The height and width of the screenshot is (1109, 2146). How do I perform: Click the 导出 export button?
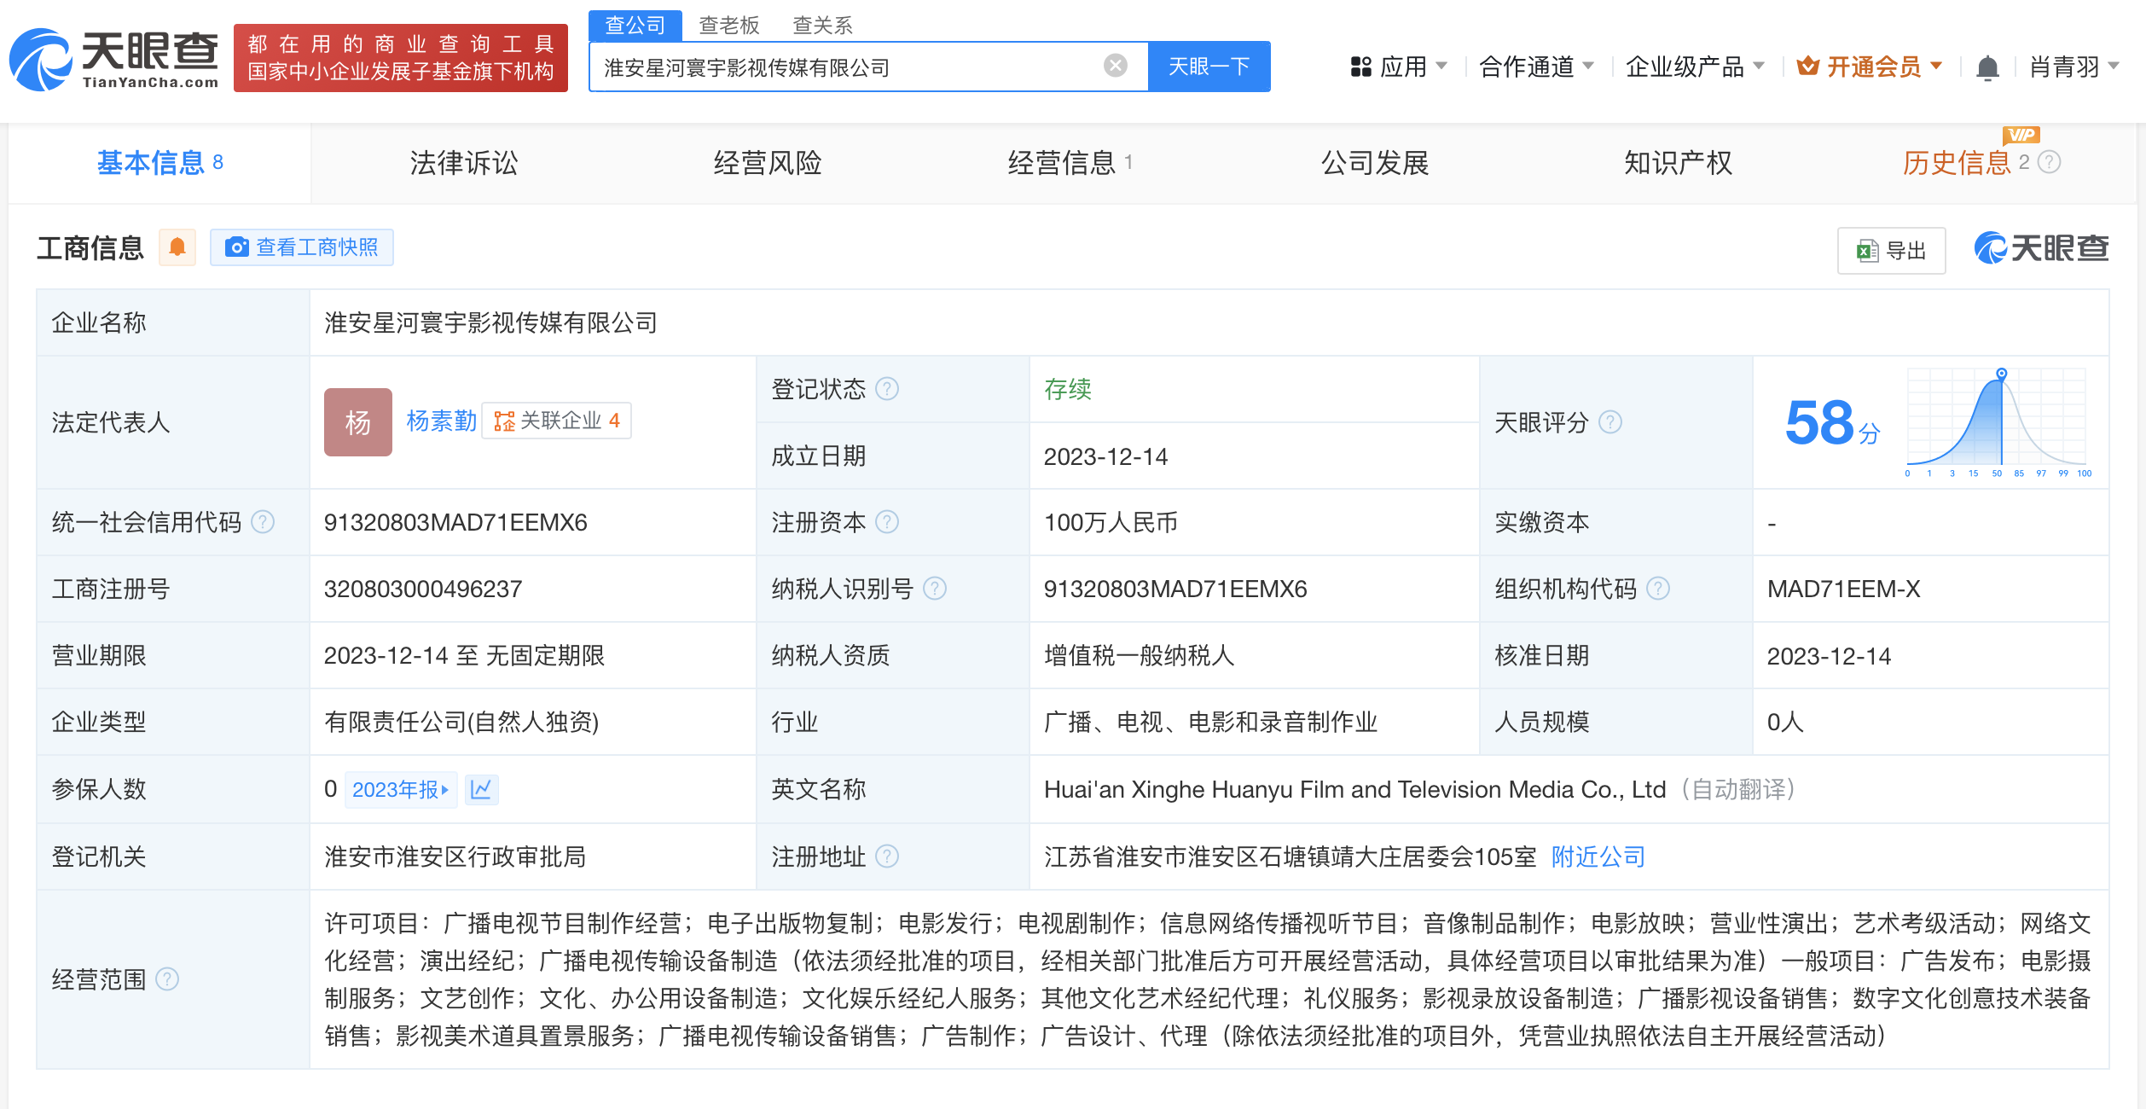click(x=1891, y=250)
